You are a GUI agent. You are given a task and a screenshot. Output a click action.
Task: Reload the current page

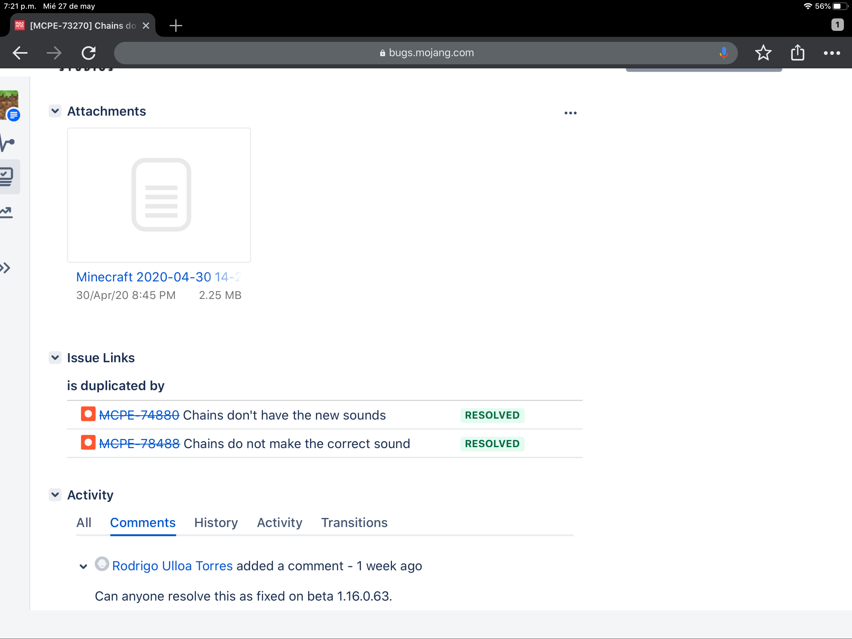point(89,53)
